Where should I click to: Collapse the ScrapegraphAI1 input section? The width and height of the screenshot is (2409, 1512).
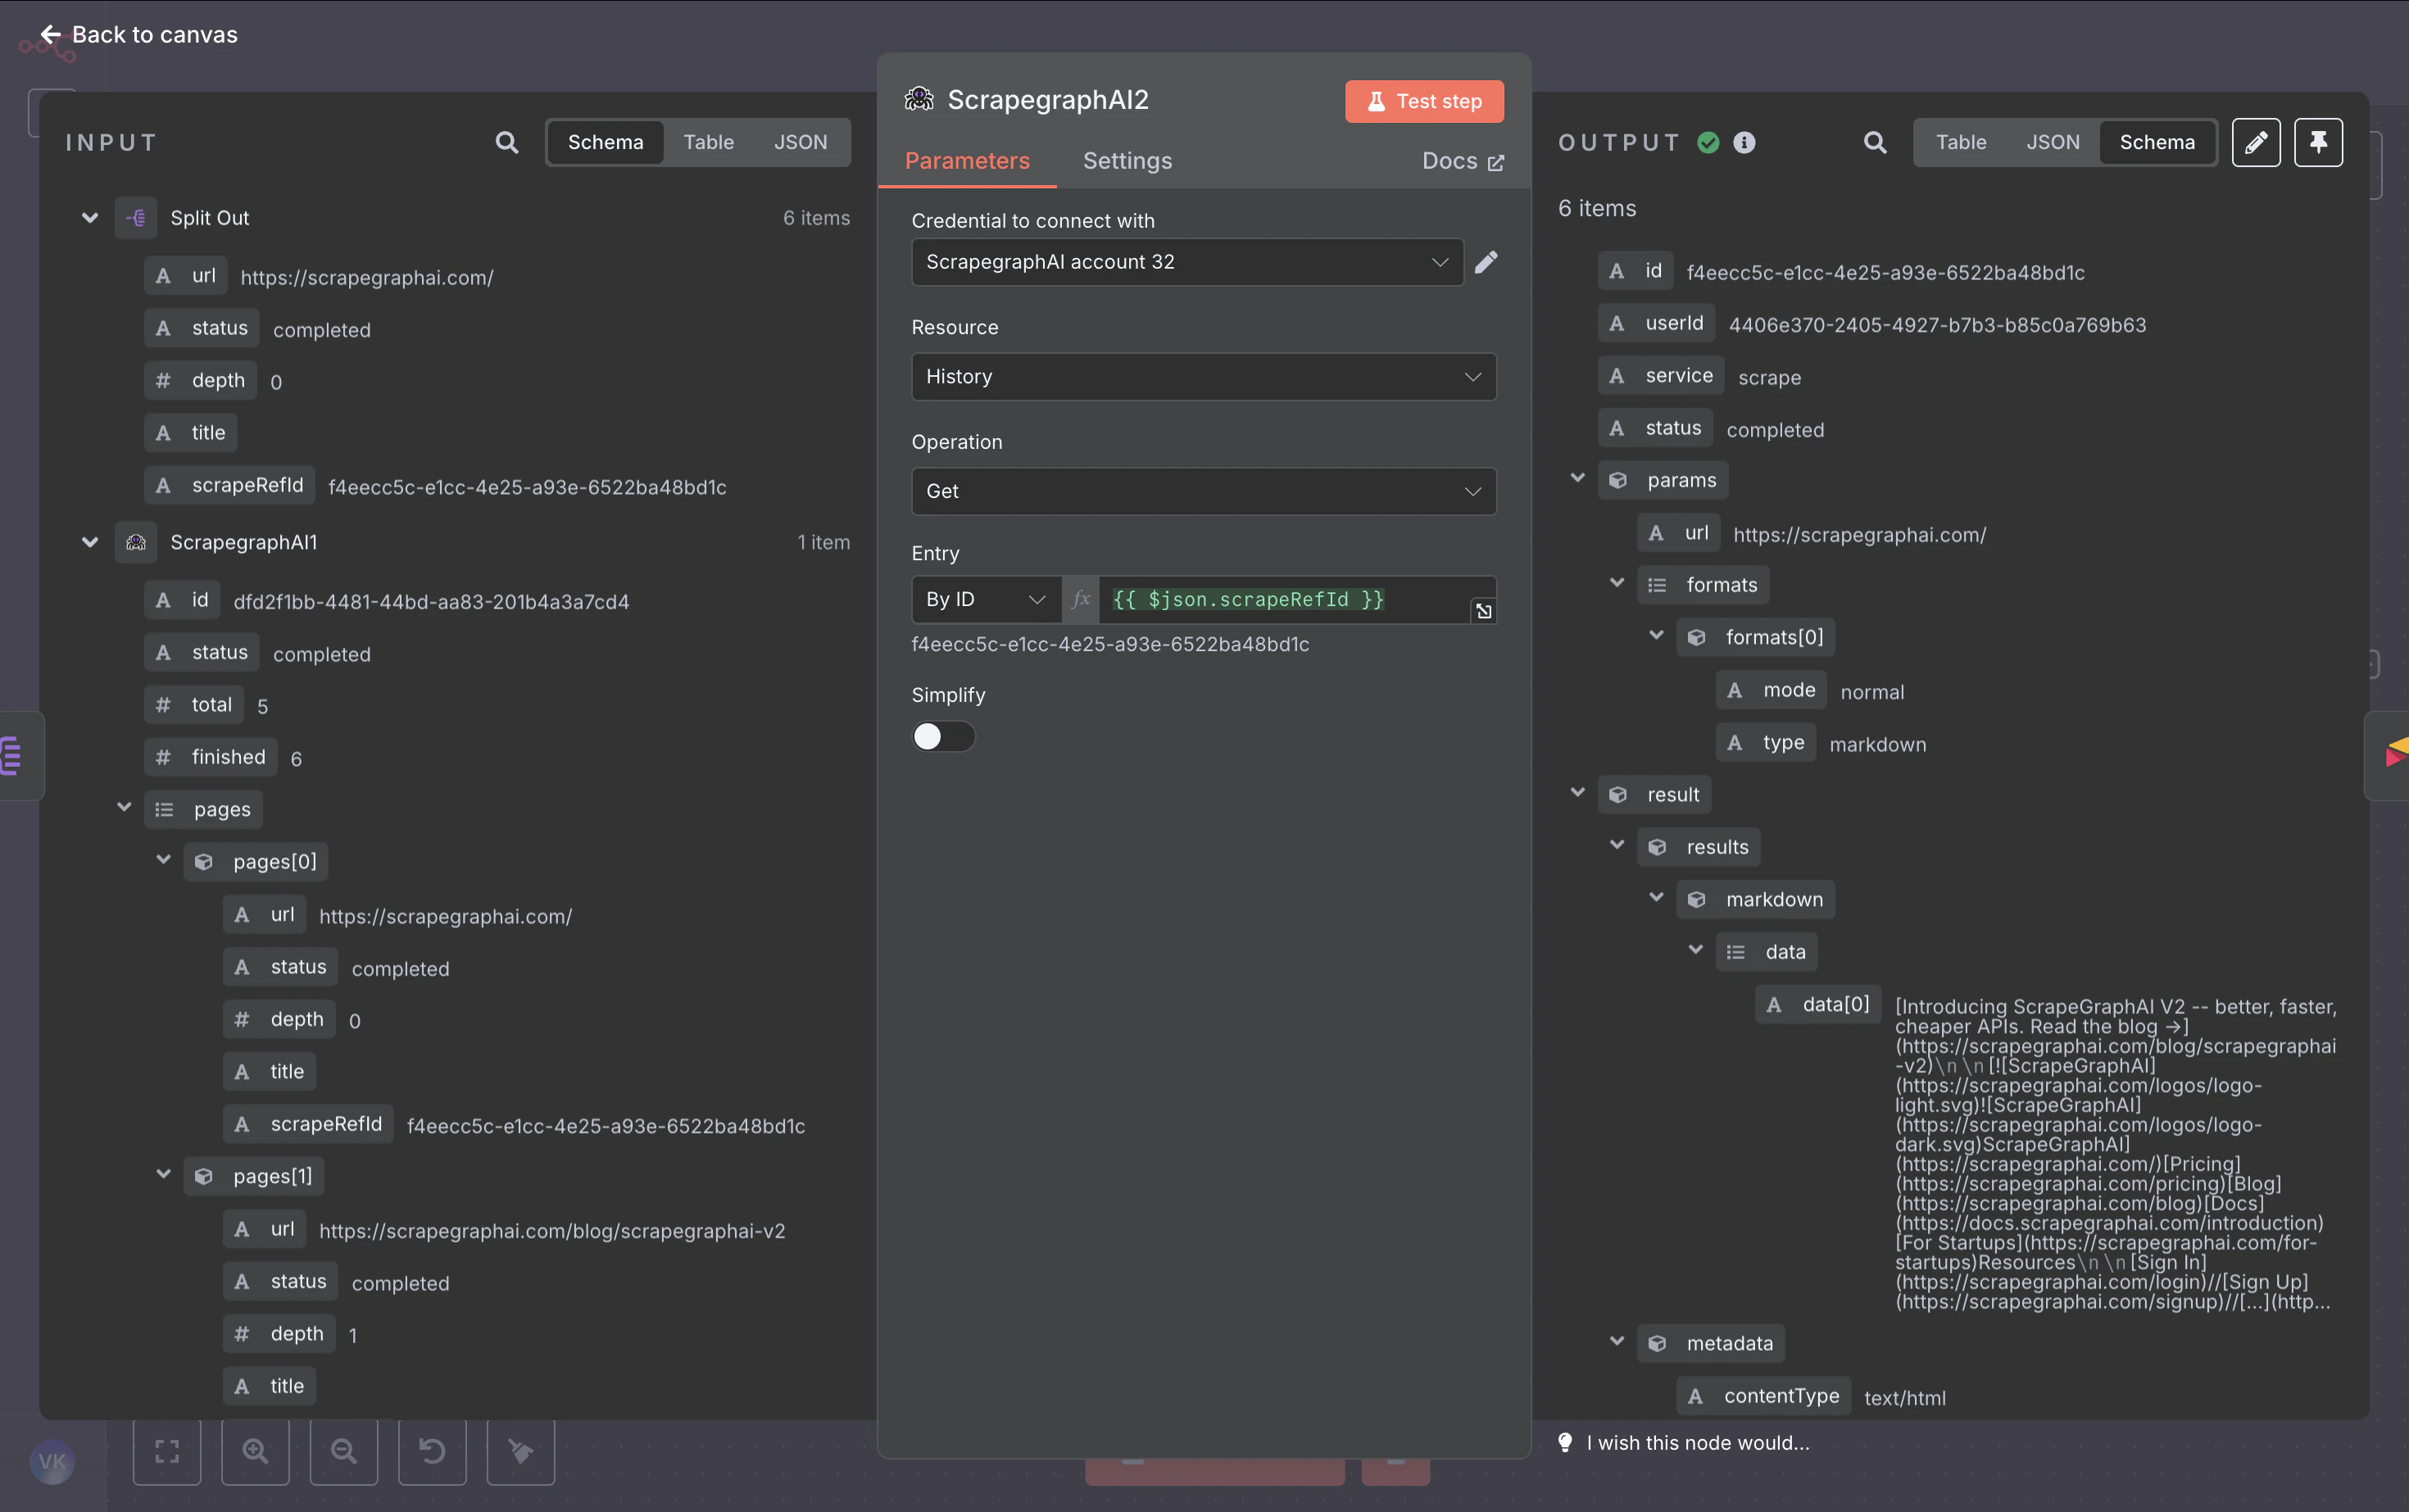click(90, 542)
